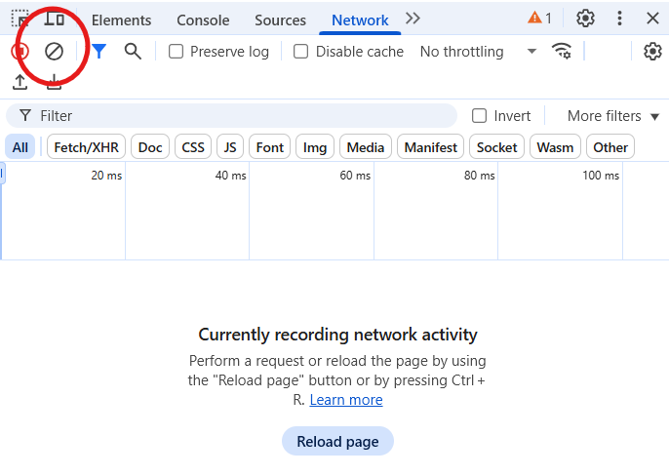Image resolution: width=669 pixels, height=476 pixels.
Task: Toggle the device toolbar icon
Action: (x=55, y=19)
